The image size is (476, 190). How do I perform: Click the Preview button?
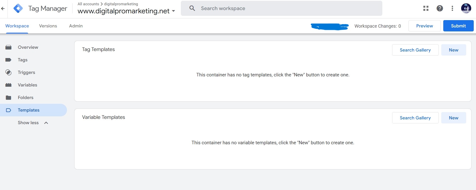coord(424,26)
